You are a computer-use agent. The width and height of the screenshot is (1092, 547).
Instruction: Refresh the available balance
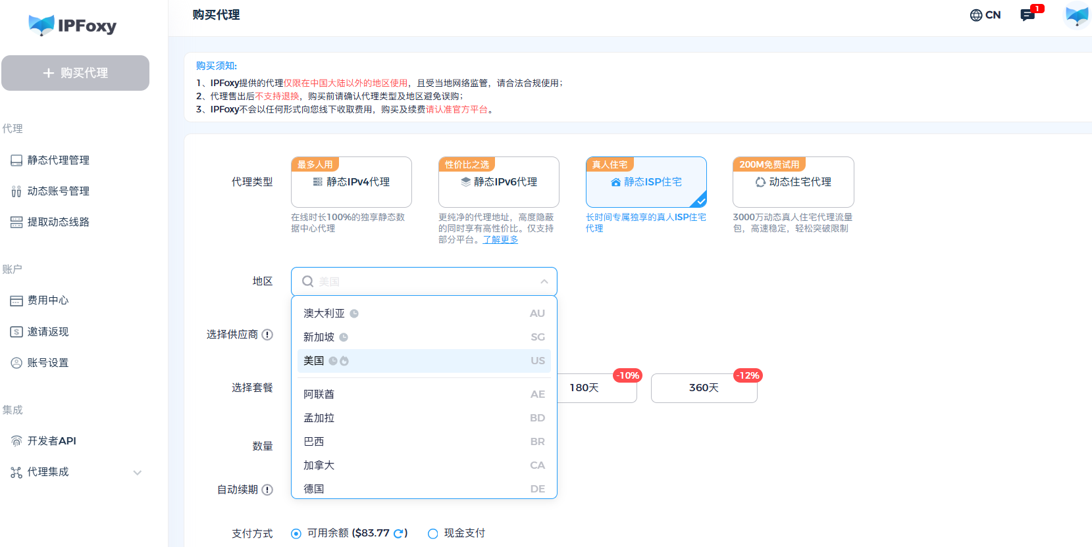[x=399, y=534]
